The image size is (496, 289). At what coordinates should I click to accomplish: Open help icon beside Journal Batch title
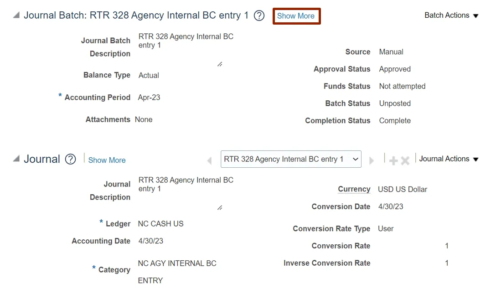click(x=259, y=16)
